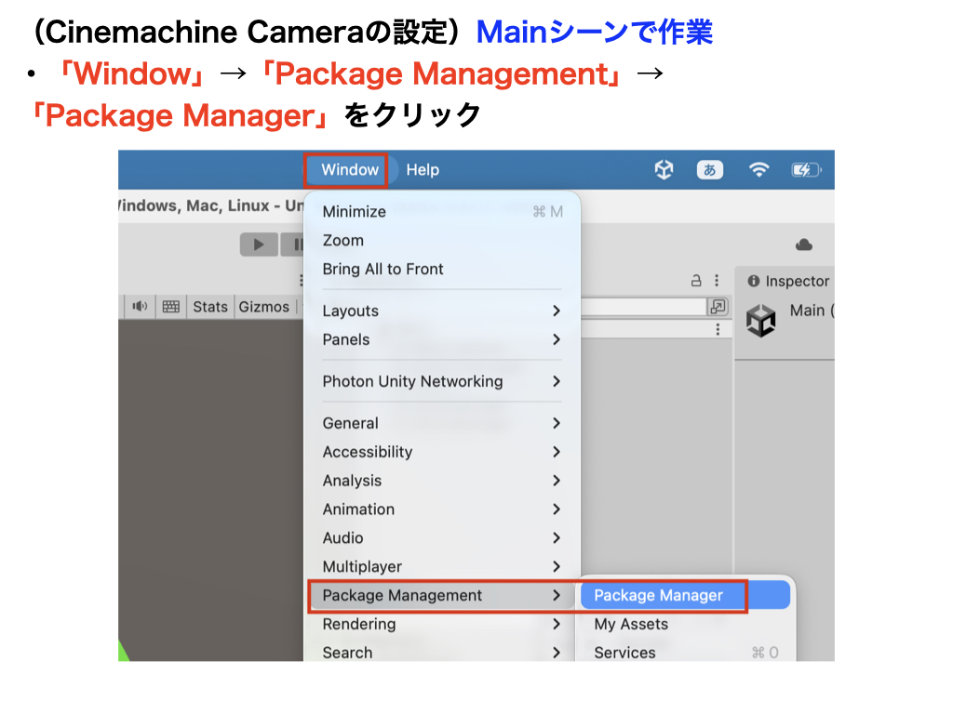
Task: Switch to the Inspector tab
Action: click(788, 281)
